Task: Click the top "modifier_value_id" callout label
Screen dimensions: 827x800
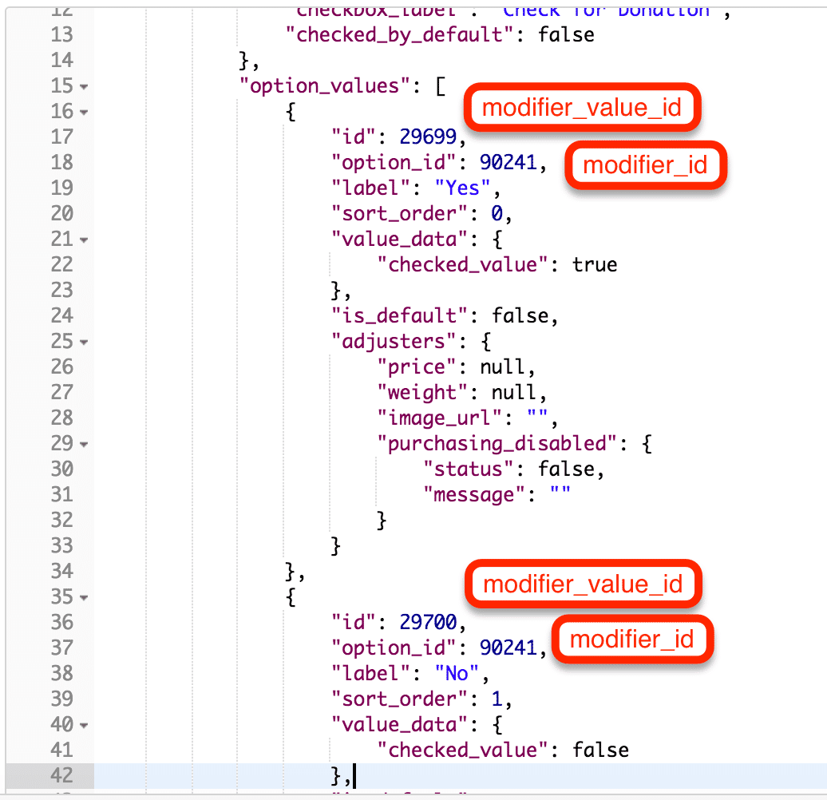Action: [582, 107]
